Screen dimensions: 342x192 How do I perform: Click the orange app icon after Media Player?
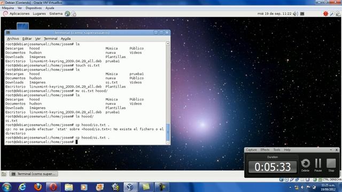pos(100,187)
